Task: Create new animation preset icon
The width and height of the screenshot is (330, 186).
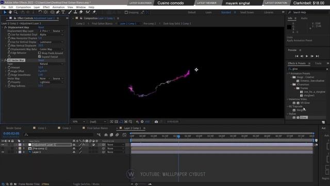Action: (323, 122)
